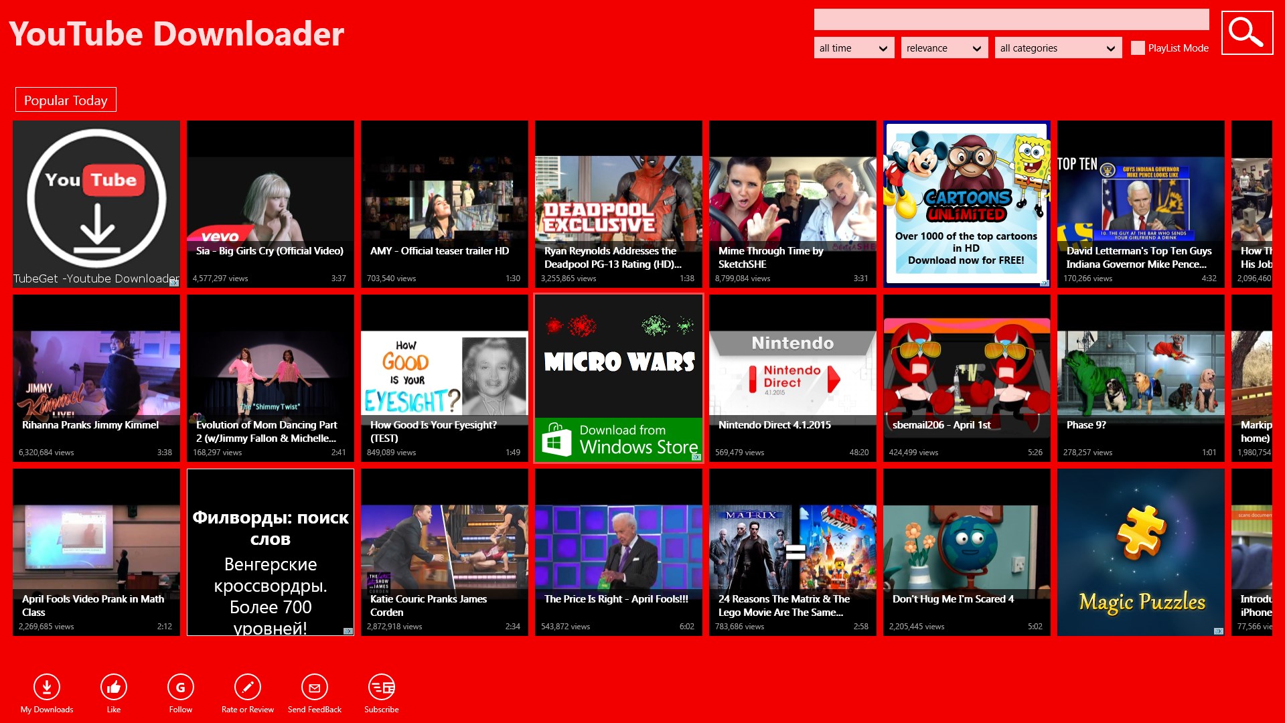Open sbemail206 - April 1st video

point(967,378)
